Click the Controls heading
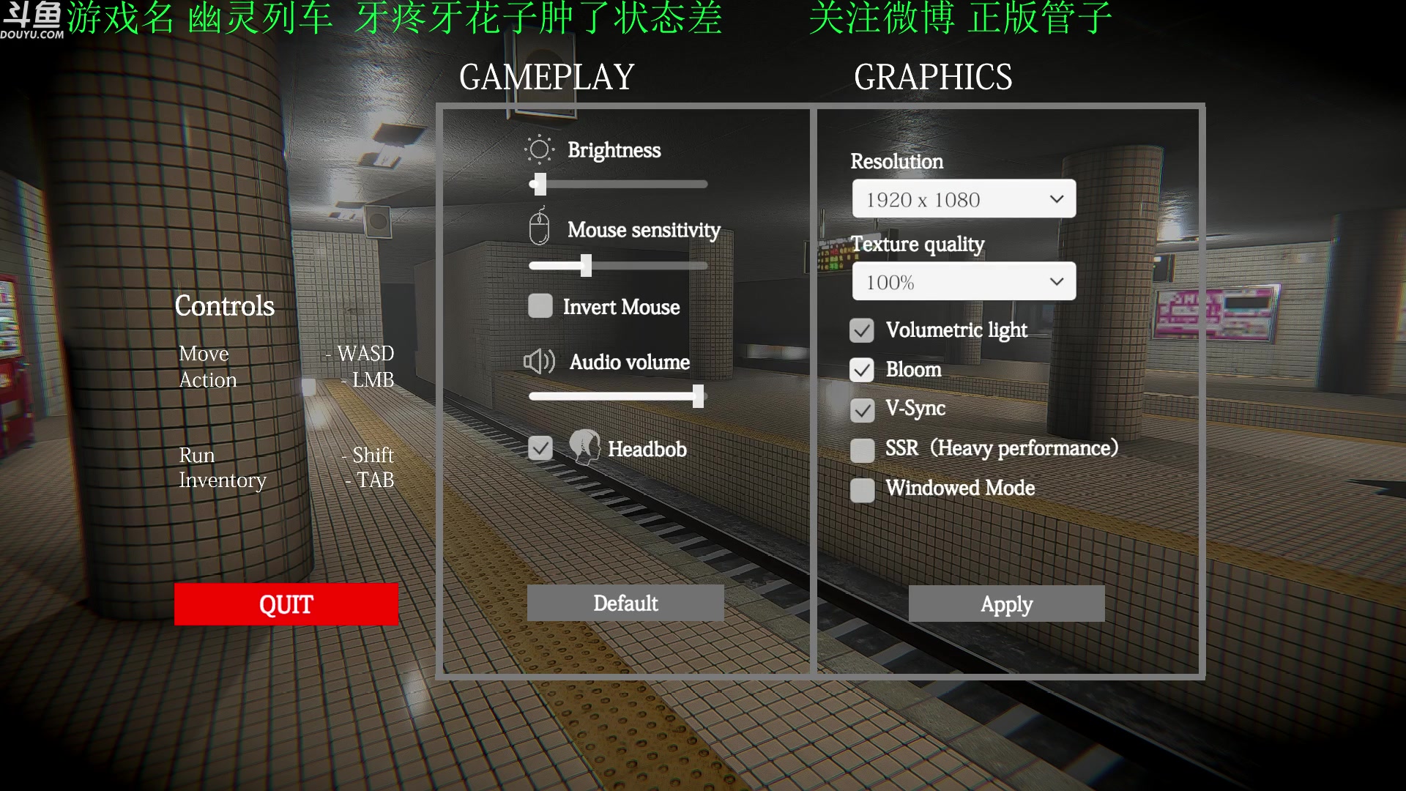Screen dimensions: 1406x791 (225, 305)
